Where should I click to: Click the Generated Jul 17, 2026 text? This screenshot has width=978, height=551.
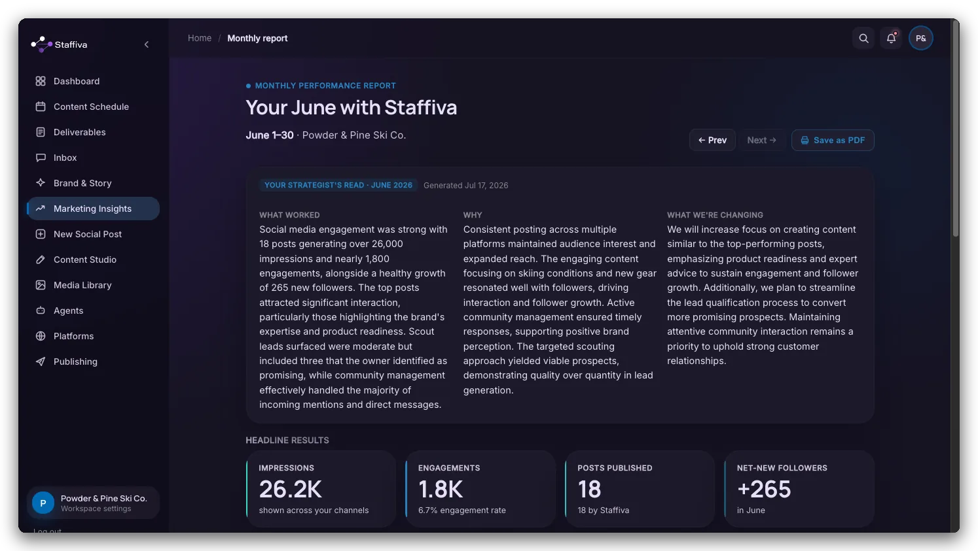click(465, 186)
